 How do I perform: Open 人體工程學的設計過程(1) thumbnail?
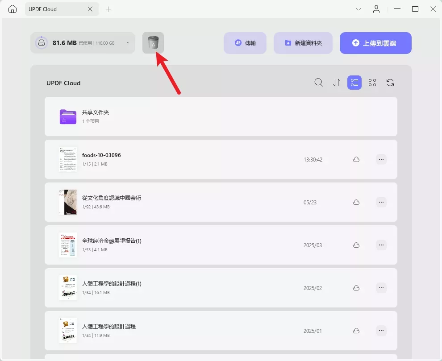coord(68,288)
